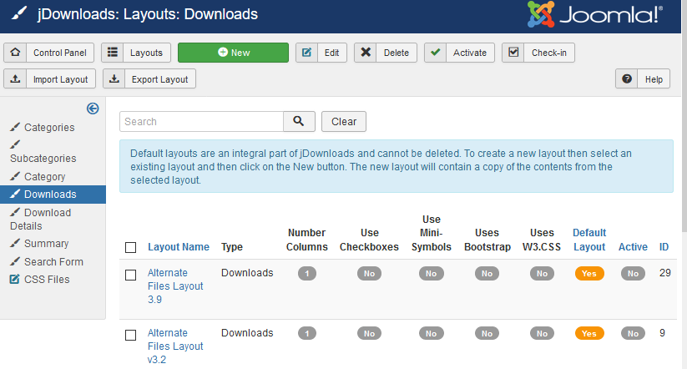
Task: Click brush icon above Subcategories
Action: point(15,144)
